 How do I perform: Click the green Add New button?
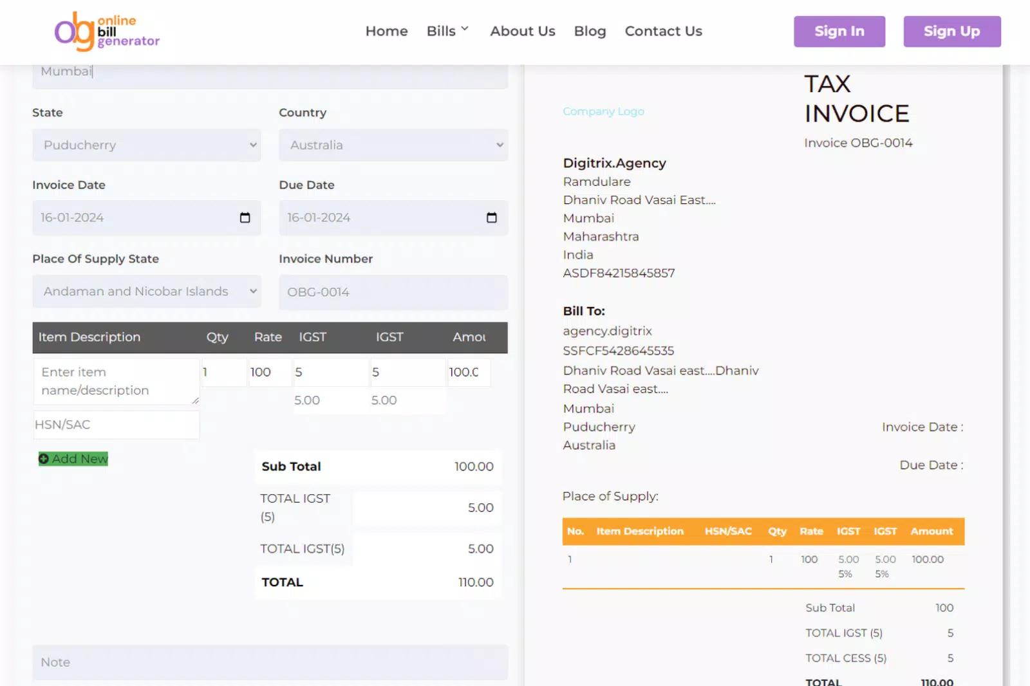[x=73, y=459]
